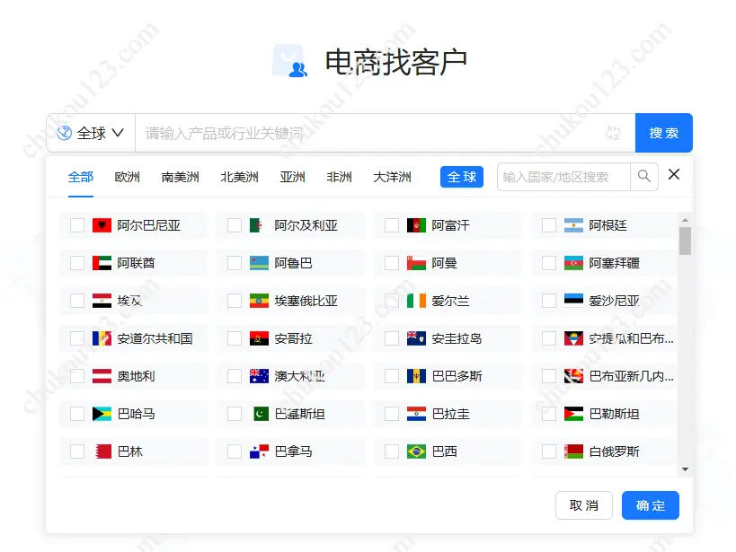This screenshot has width=736, height=552.
Task: Click the Argentina flag icon next to 阿根廷
Action: point(573,225)
